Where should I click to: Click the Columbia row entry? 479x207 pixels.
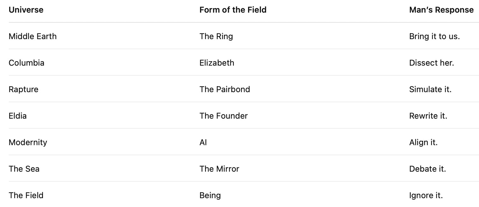point(27,63)
